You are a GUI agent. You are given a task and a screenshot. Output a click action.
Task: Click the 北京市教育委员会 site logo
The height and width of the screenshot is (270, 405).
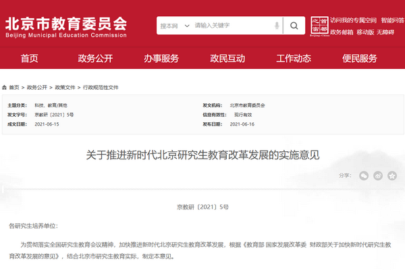click(66, 27)
